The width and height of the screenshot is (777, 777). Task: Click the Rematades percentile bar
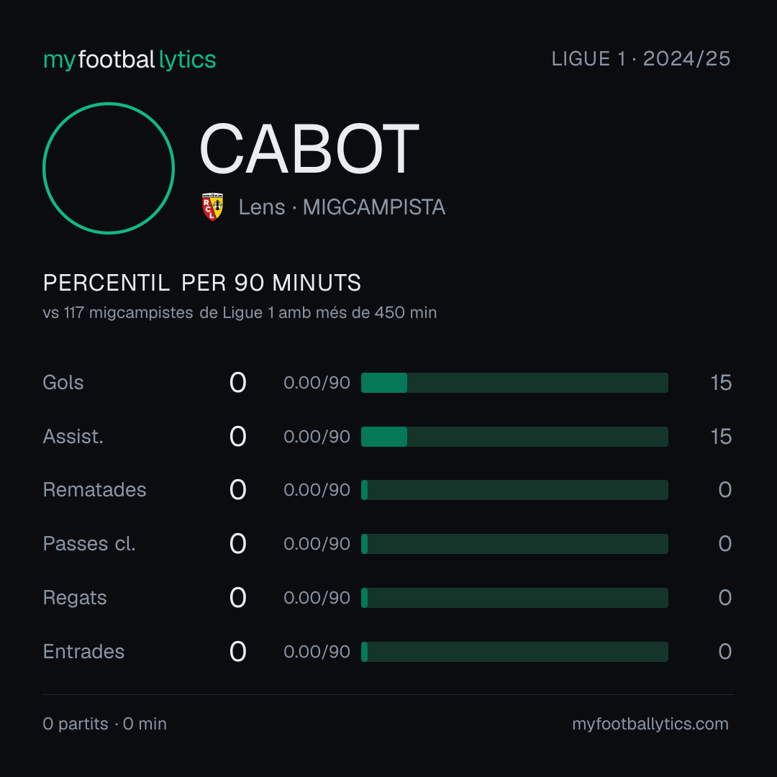tap(514, 490)
